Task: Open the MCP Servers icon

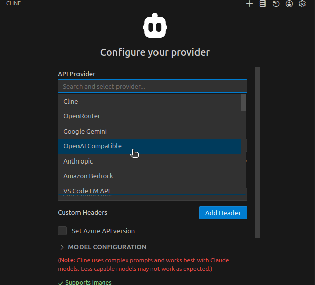Action: click(262, 4)
